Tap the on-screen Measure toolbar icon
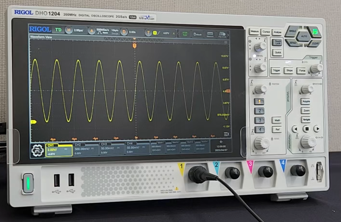Image resolution: width=341 pixels, height=222 pixels. pos(210,34)
